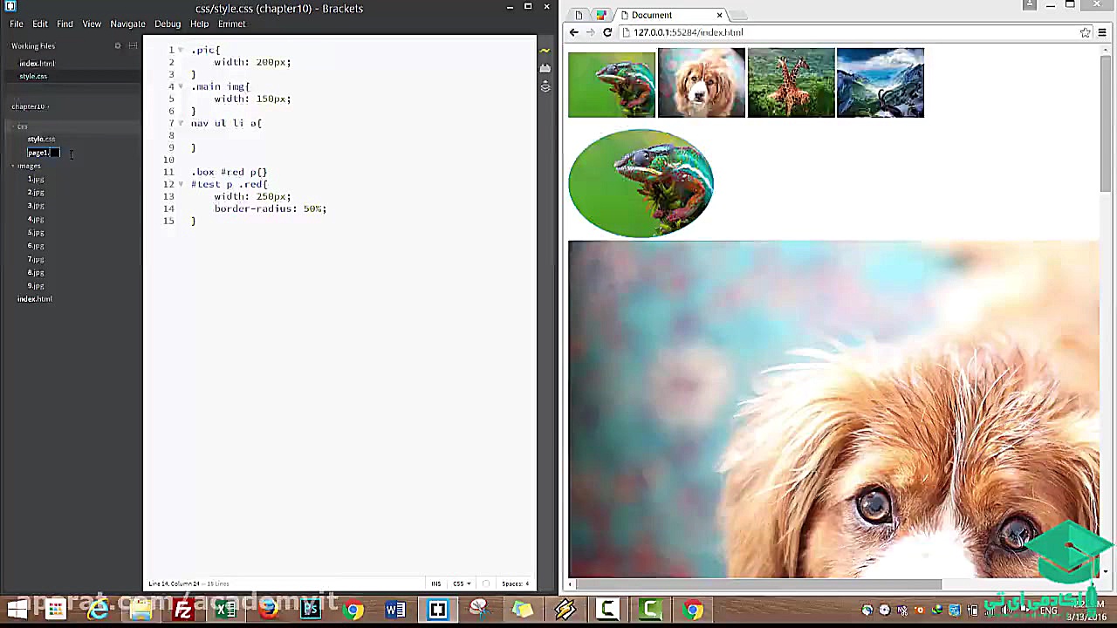Open the Edit menu in Brackets
Viewport: 1117px width, 628px height.
(x=40, y=24)
